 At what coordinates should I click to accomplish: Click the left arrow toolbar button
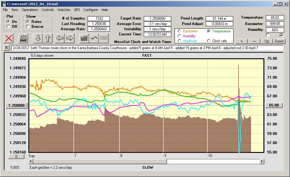60,38
